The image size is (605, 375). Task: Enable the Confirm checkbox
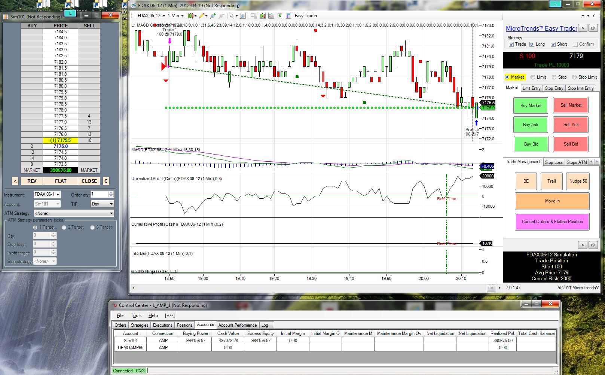click(x=575, y=44)
